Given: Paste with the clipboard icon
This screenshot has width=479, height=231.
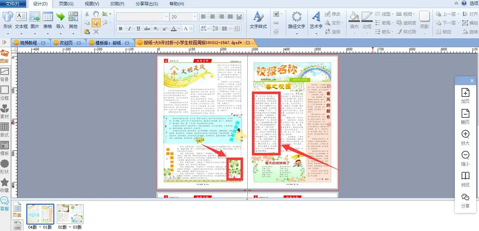Looking at the screenshot, I should (x=87, y=32).
